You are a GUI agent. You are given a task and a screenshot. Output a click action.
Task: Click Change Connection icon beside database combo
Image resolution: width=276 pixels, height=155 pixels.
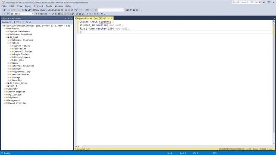coord(8,14)
